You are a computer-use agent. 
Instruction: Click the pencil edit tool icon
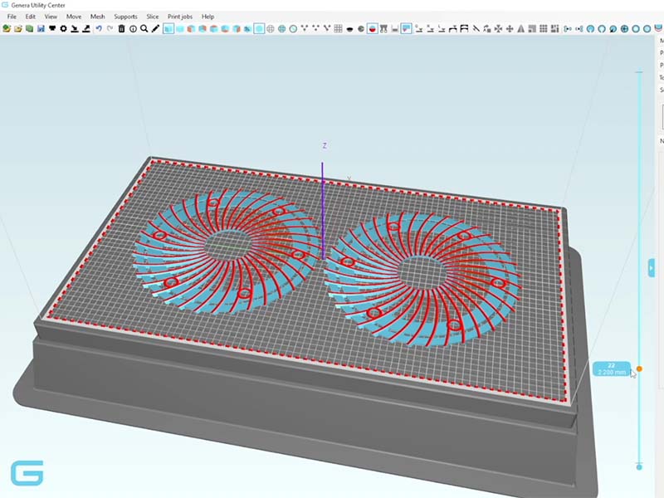tap(155, 28)
